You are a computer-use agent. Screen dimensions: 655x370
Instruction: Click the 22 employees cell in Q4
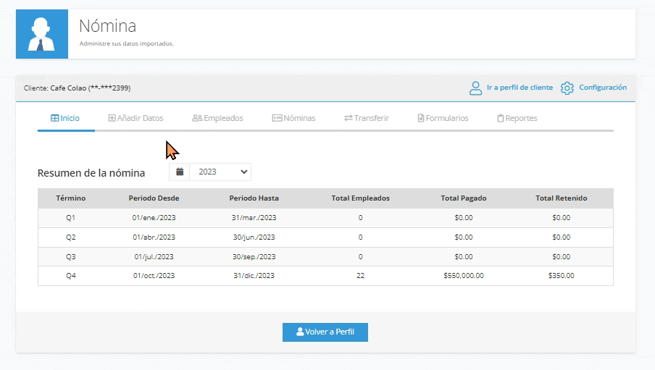361,276
